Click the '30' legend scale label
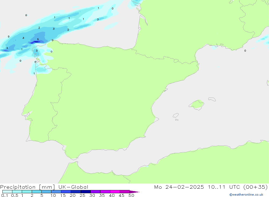This screenshot has height=197, width=269. 92,195
